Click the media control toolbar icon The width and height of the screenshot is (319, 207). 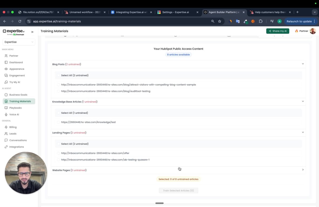point(272,21)
